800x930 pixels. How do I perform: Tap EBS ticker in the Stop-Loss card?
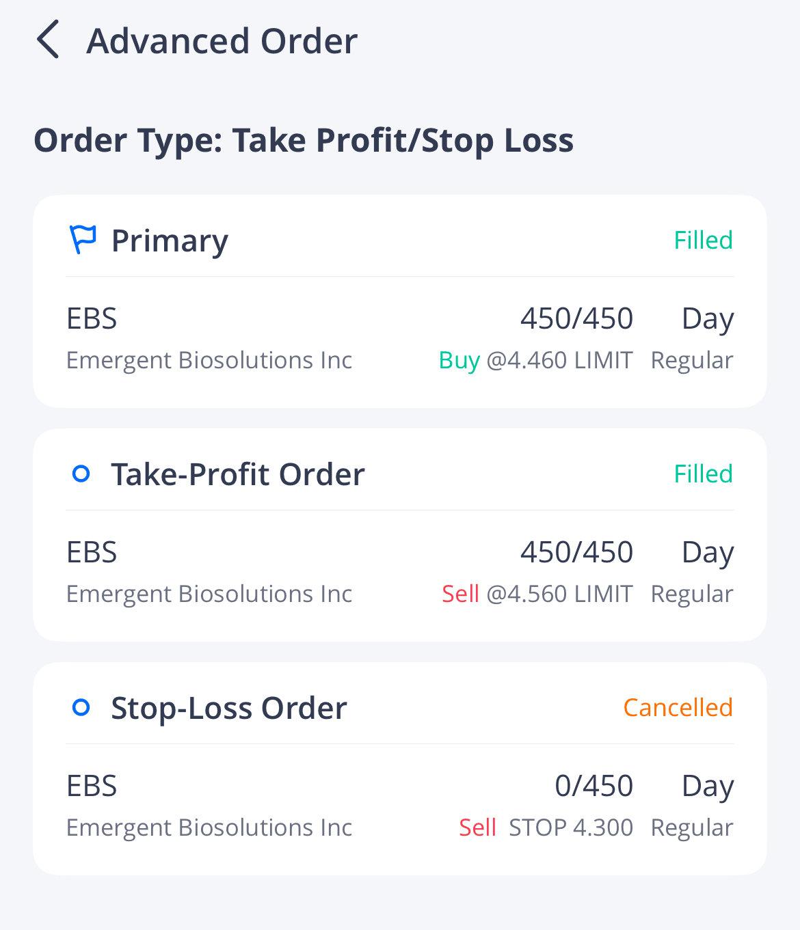coord(92,786)
